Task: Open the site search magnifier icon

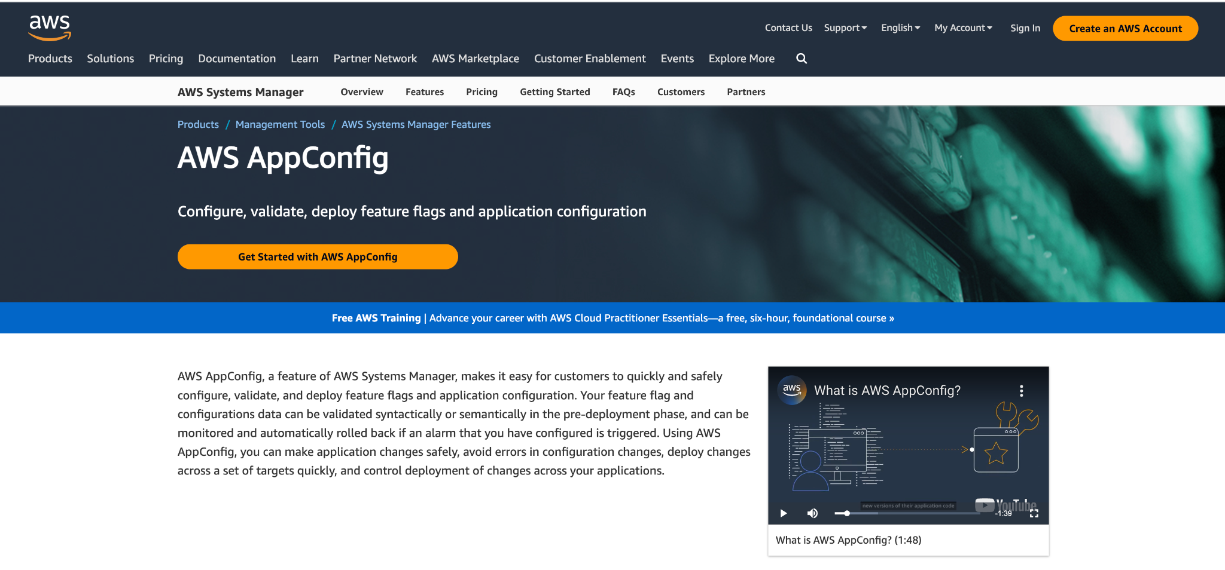Action: click(802, 59)
